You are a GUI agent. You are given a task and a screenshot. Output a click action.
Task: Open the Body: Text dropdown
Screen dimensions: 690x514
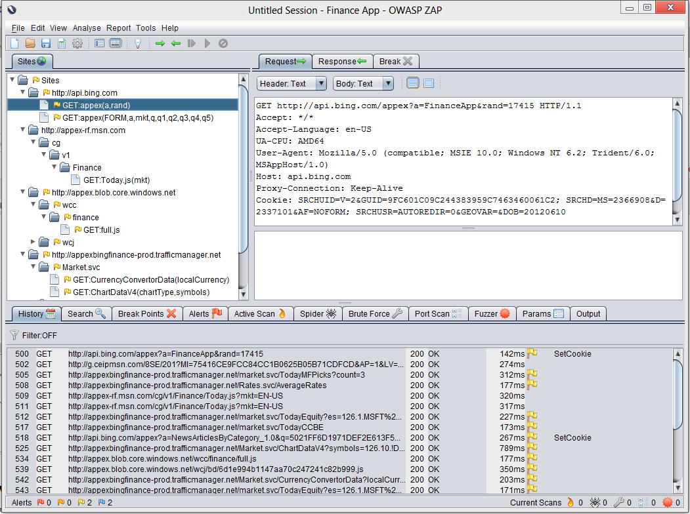(362, 83)
